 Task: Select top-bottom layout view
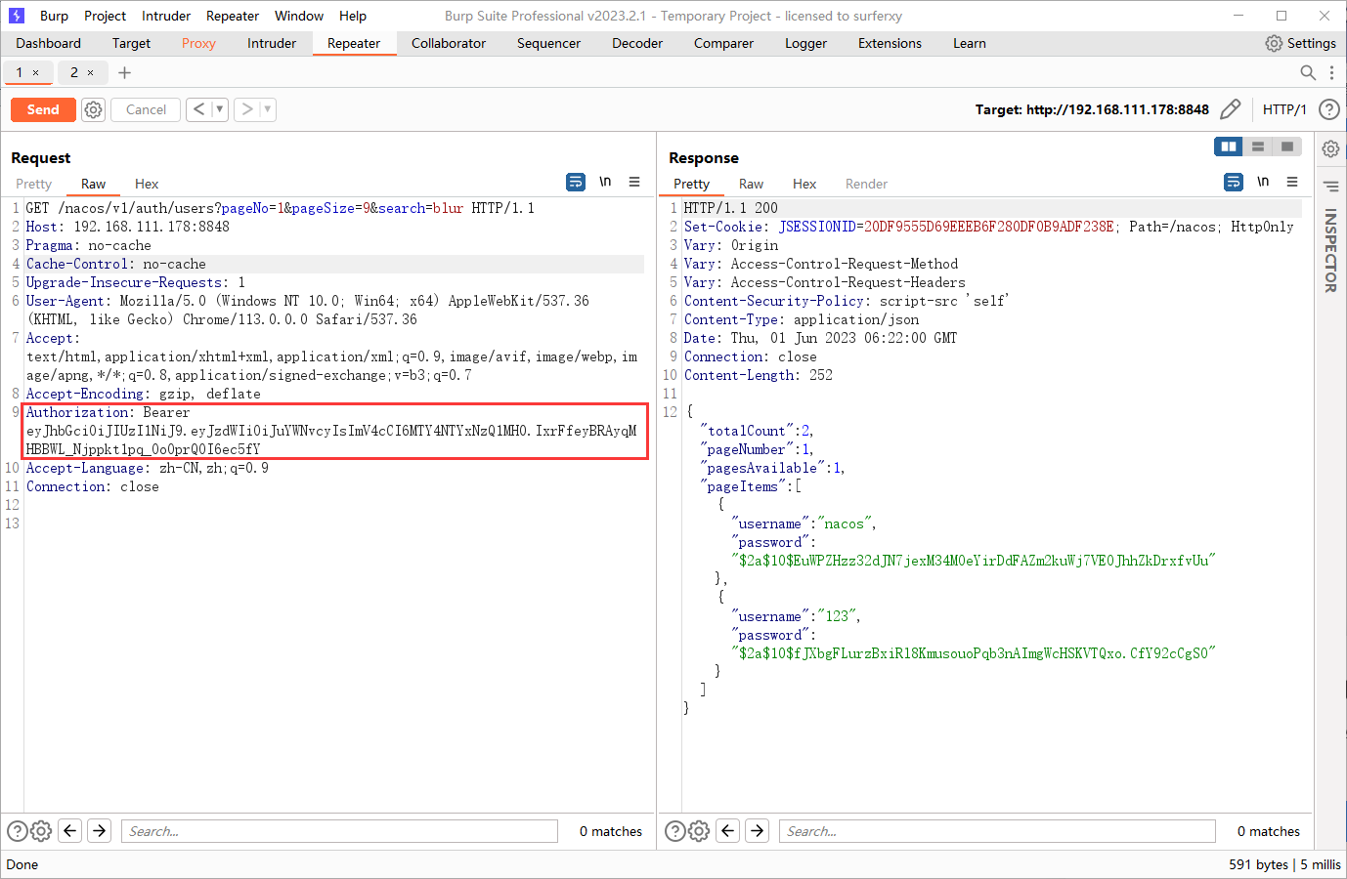click(1258, 146)
